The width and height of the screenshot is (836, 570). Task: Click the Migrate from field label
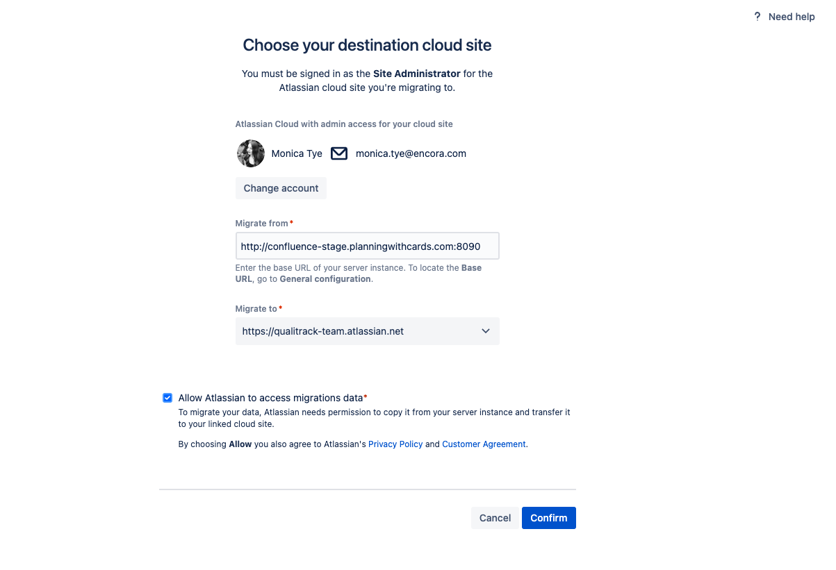(x=262, y=223)
